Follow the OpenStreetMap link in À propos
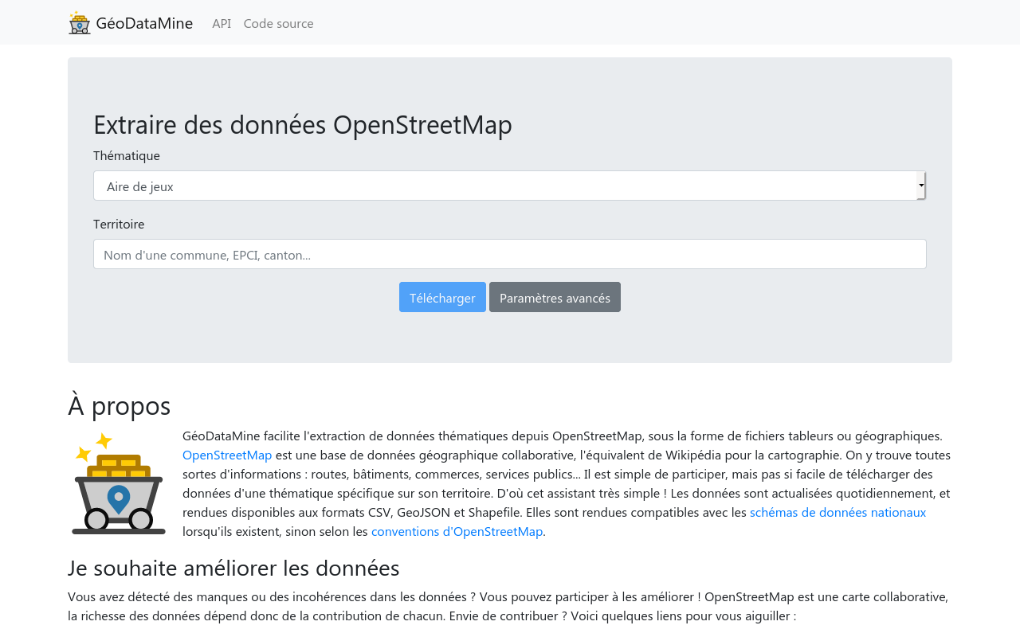The image size is (1020, 637). (x=227, y=455)
